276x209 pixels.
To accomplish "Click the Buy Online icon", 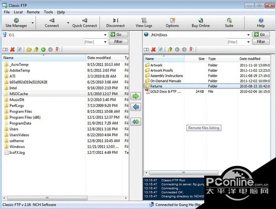I will 201,23.
